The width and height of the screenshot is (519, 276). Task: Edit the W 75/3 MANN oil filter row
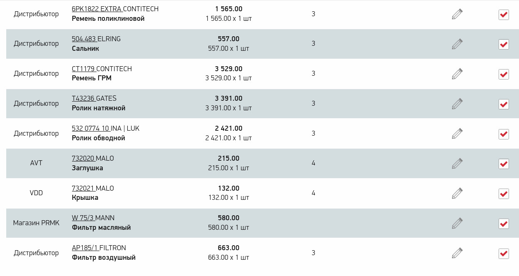click(457, 223)
